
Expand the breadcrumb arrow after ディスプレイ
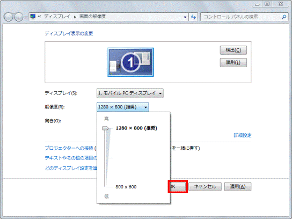(x=75, y=17)
